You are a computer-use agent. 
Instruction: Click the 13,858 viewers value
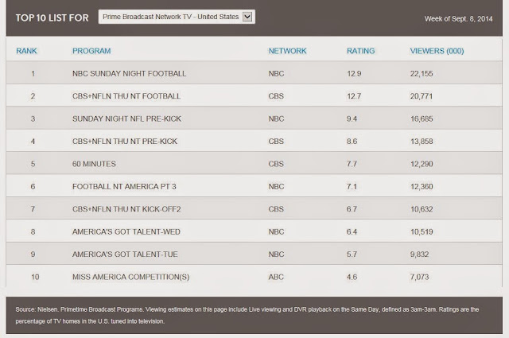click(x=422, y=142)
